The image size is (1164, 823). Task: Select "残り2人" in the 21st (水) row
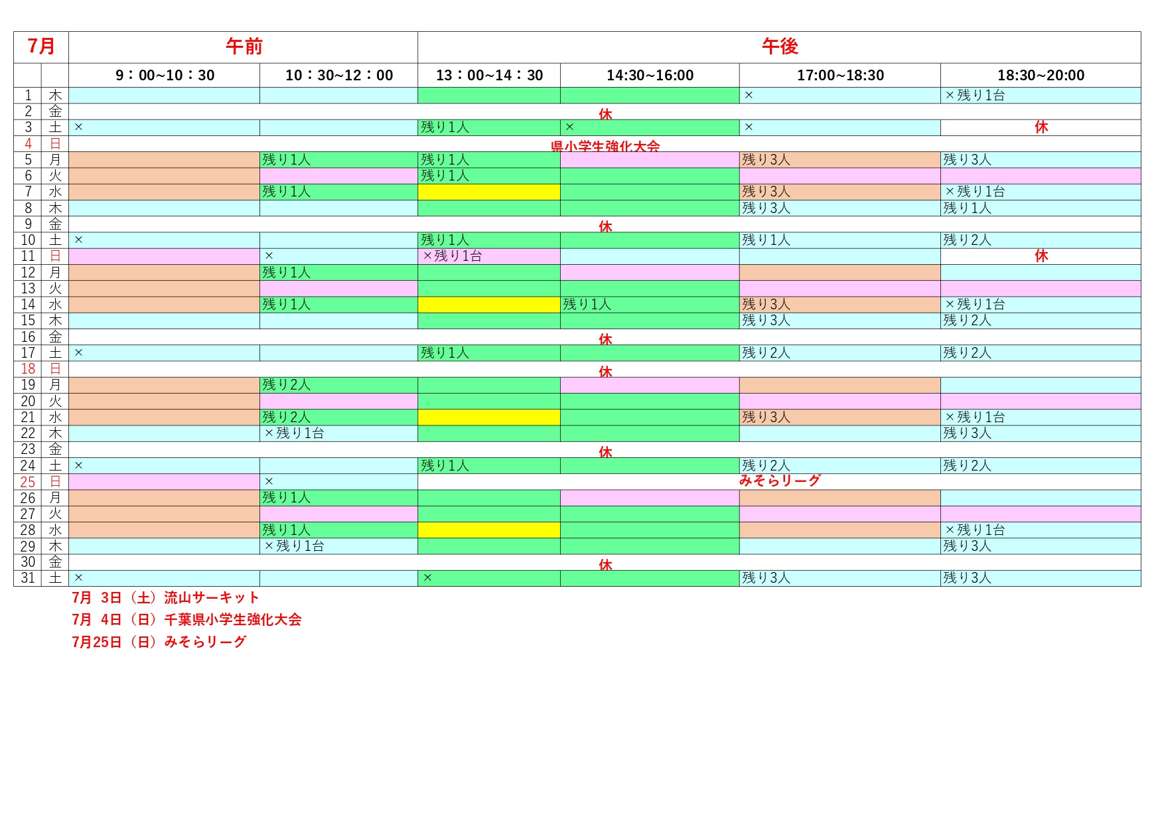[x=286, y=417]
